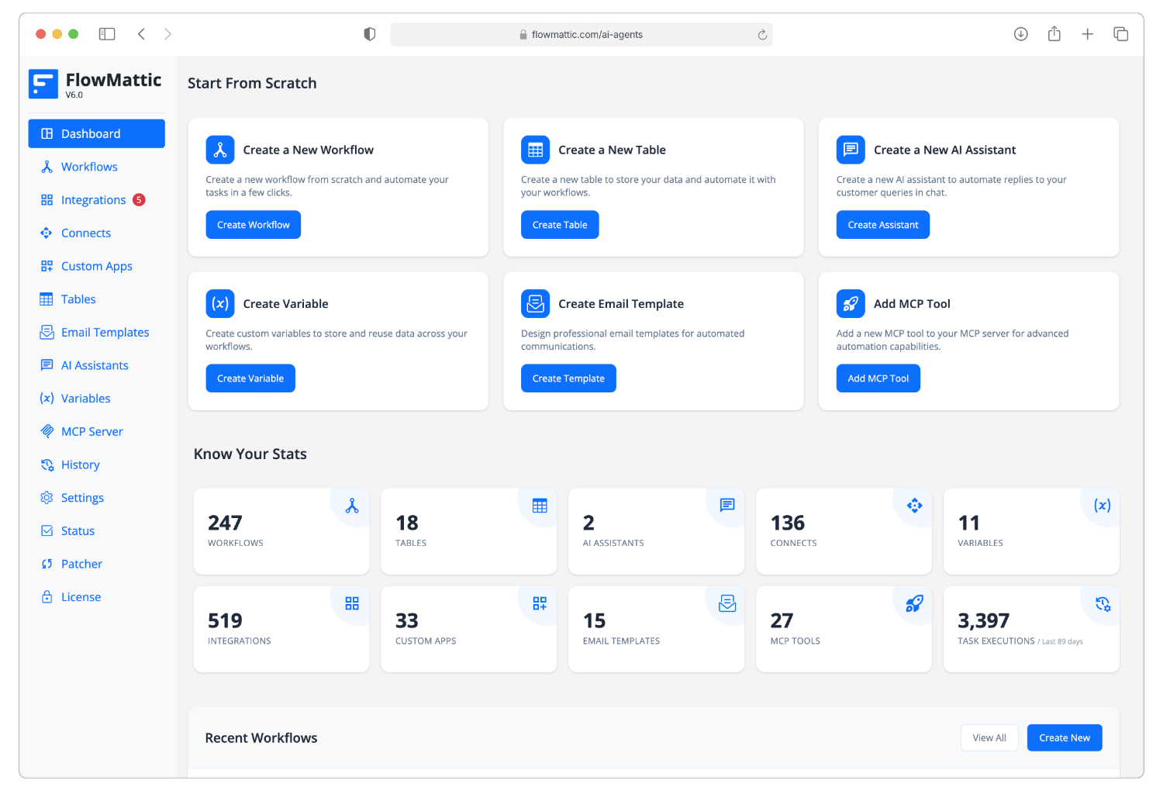View All recent workflows

tap(989, 737)
